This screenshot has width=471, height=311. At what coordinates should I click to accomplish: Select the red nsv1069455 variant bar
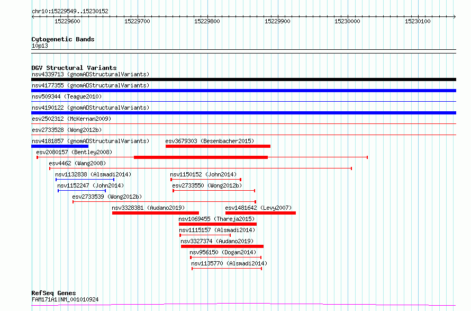click(218, 224)
